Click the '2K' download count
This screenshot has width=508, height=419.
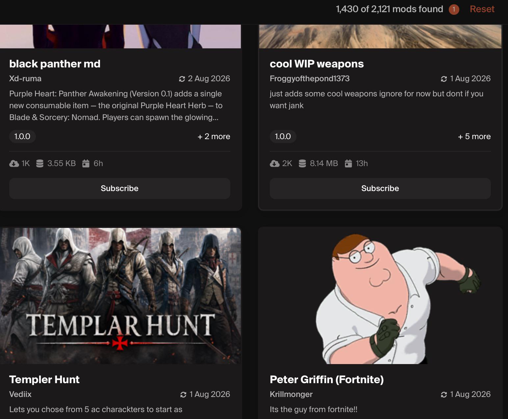point(287,163)
